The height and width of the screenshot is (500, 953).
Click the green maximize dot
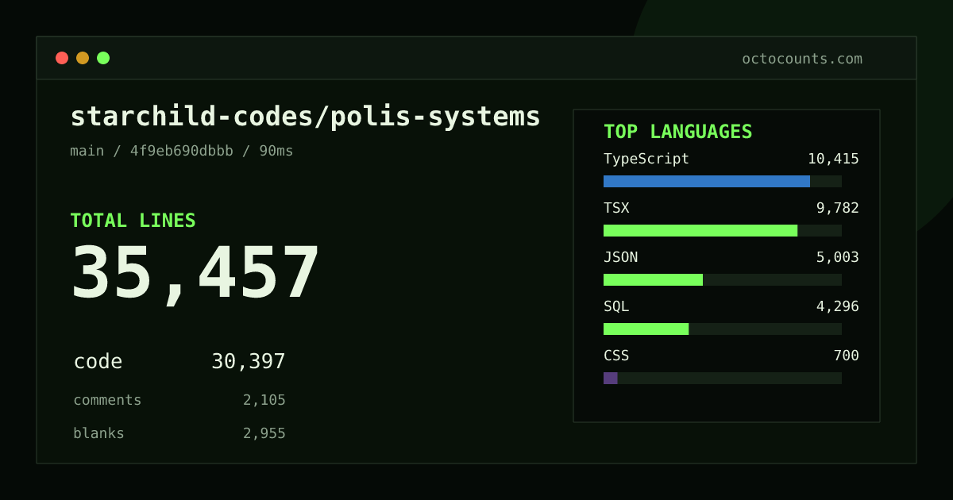(x=103, y=58)
